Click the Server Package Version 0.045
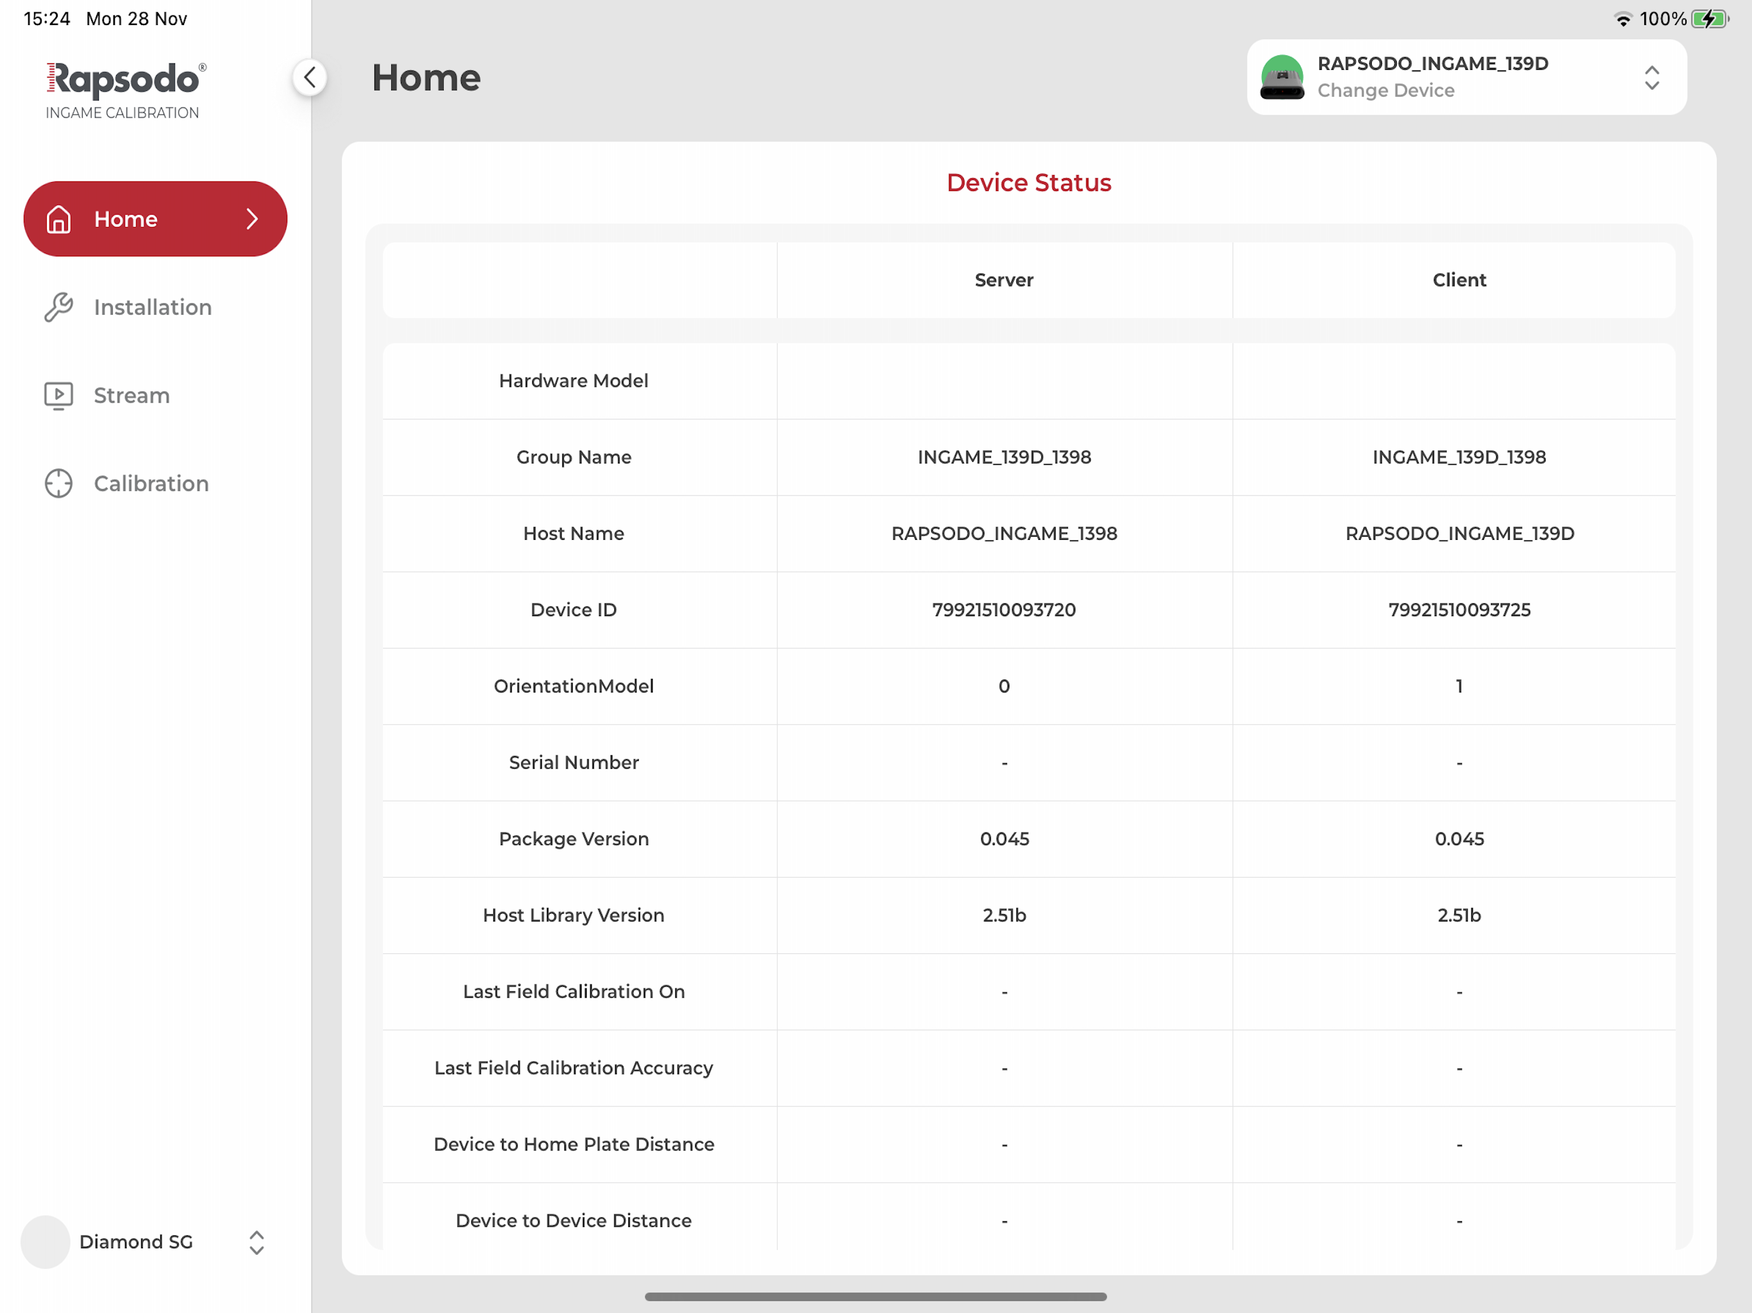The width and height of the screenshot is (1752, 1313). pos(1004,839)
